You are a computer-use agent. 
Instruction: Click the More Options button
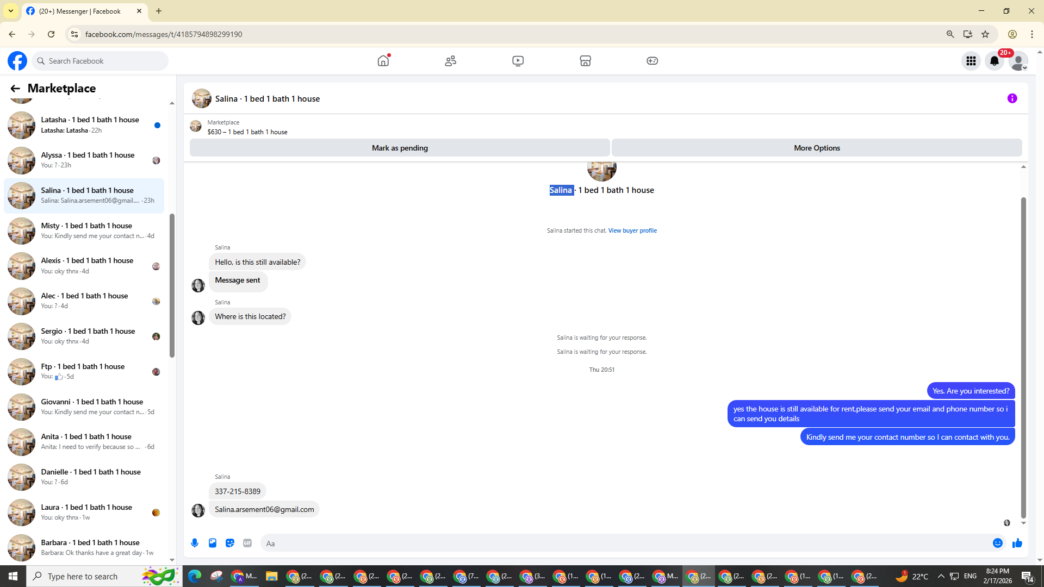click(x=817, y=148)
